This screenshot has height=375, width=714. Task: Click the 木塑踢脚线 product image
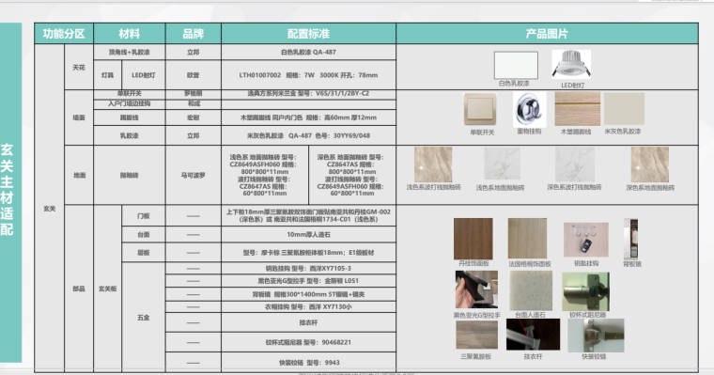577,109
